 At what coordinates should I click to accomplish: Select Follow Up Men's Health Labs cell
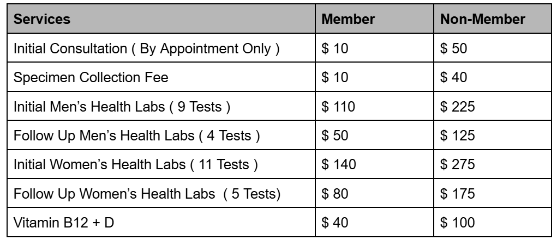161,136
